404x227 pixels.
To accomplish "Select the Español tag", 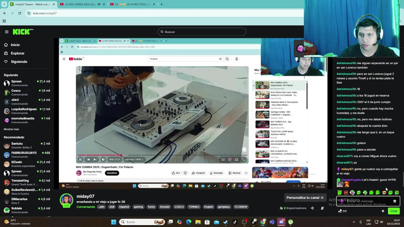I will [x=124, y=207].
